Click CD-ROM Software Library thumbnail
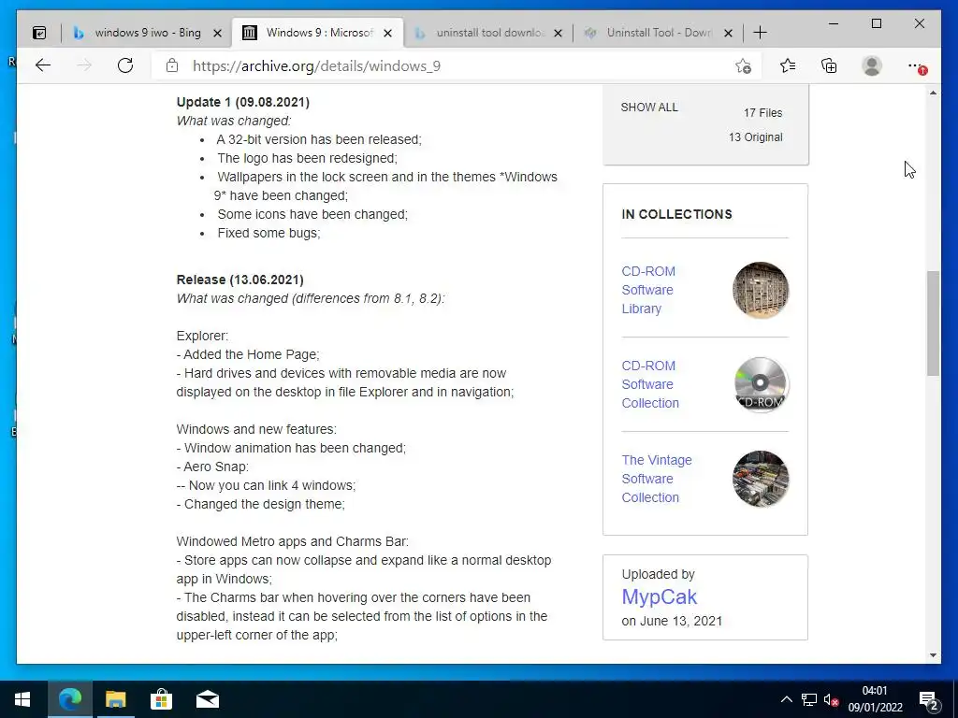The width and height of the screenshot is (958, 718). [760, 290]
